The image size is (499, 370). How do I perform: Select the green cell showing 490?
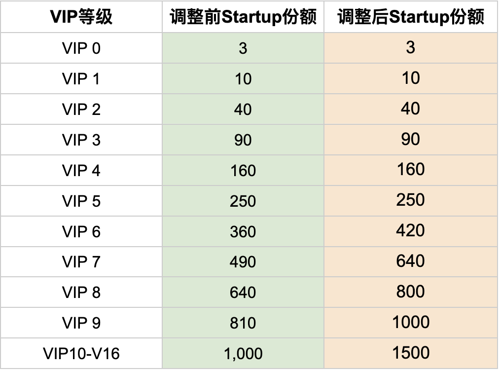(243, 262)
